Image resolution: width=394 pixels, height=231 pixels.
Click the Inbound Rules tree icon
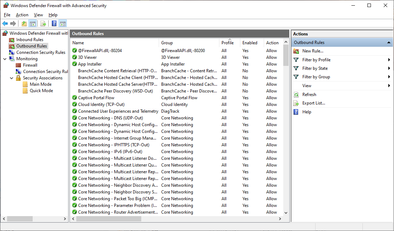[x=12, y=40]
